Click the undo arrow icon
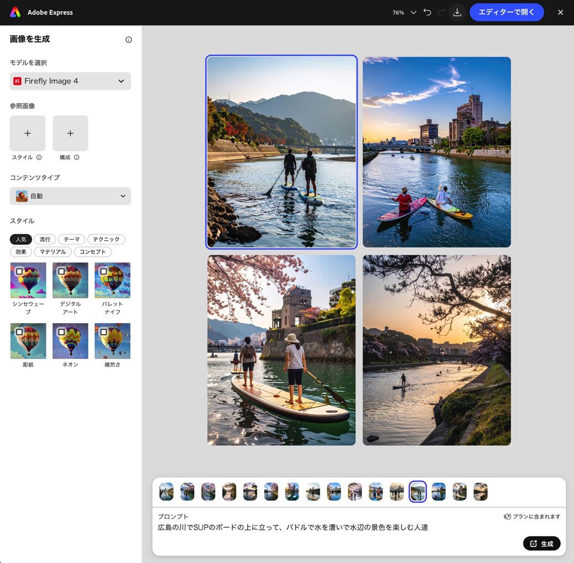574x563 pixels. 427,12
